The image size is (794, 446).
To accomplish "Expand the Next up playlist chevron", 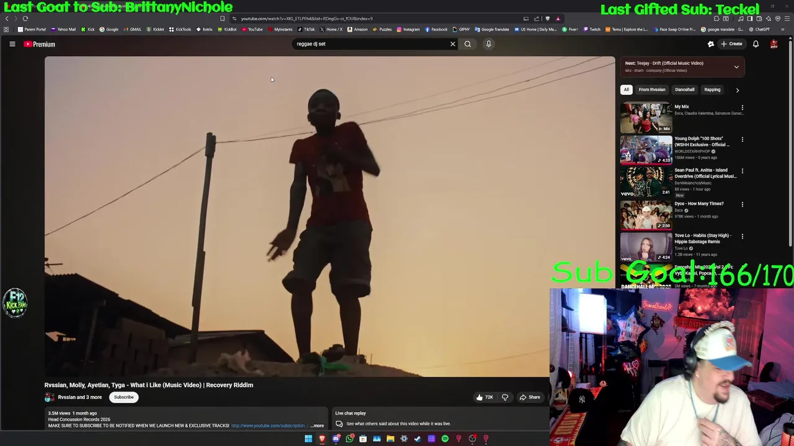I will coord(736,67).
